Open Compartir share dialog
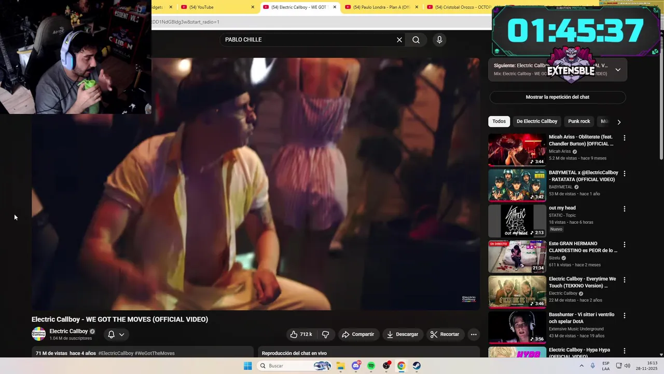 point(358,335)
